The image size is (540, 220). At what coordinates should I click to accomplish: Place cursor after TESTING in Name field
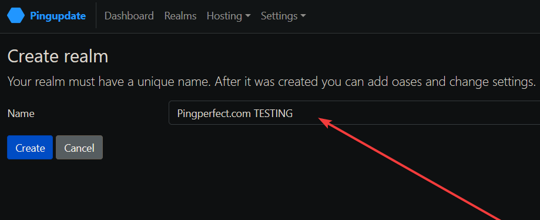pos(294,113)
